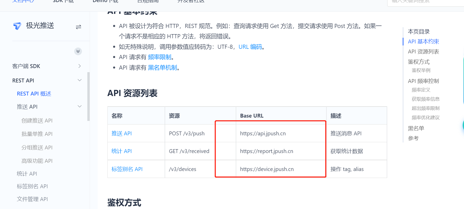This screenshot has height=209, width=464.
Task: Open 标签别名 API in the sidebar
Action: (32, 186)
